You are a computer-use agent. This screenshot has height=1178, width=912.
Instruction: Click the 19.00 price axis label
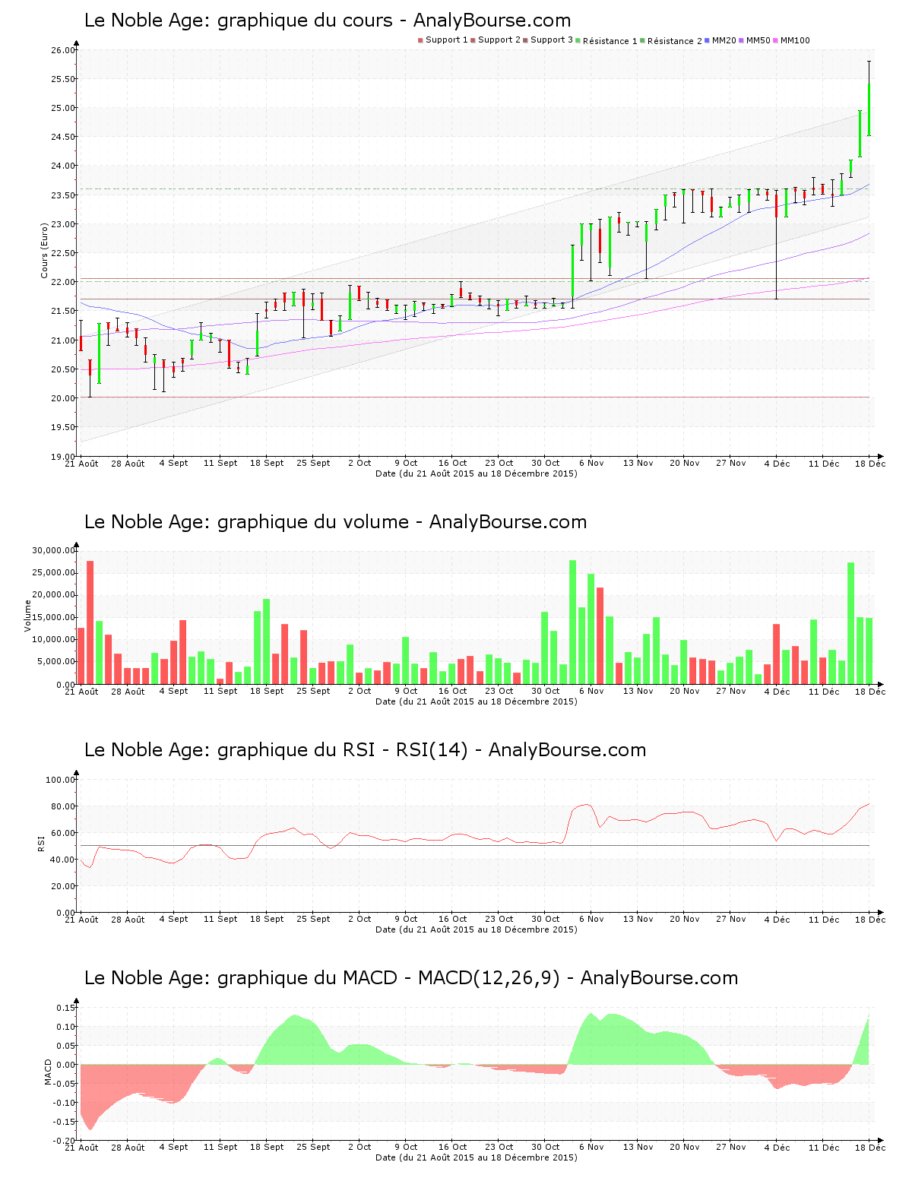tap(63, 456)
